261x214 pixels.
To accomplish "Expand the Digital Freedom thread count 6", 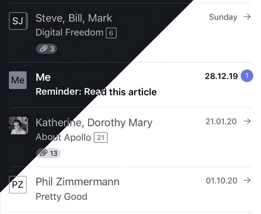I will tap(111, 33).
